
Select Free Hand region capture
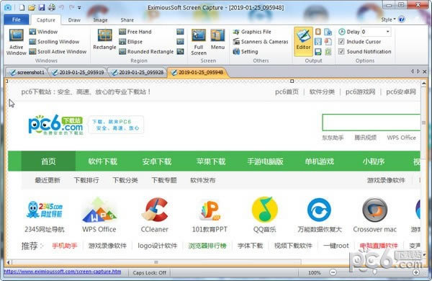click(x=135, y=32)
